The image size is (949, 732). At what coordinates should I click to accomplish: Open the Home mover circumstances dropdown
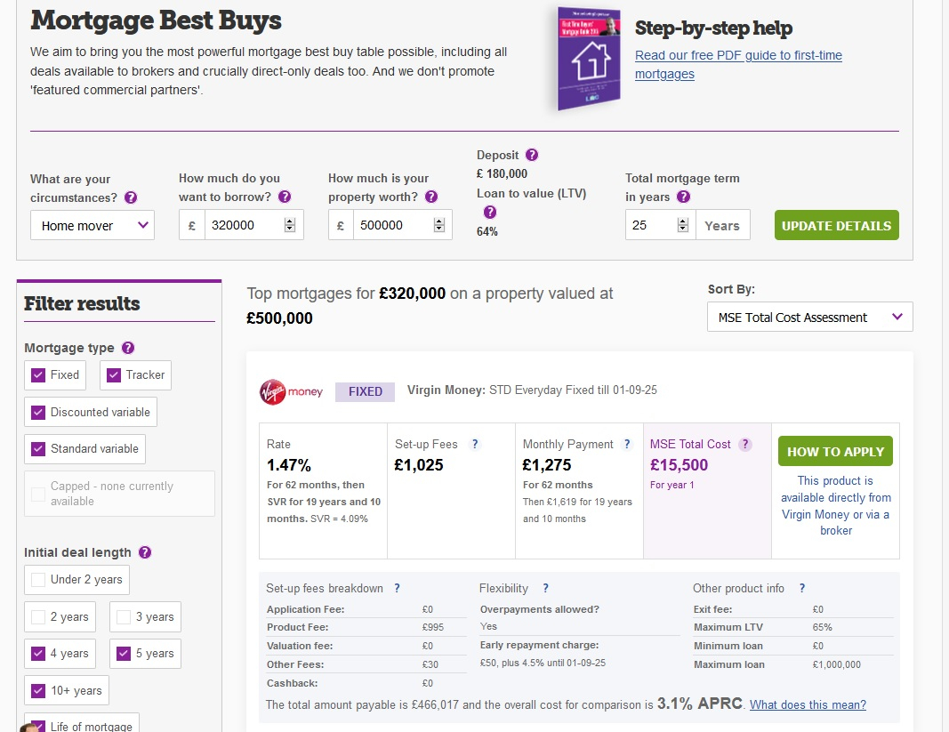(92, 226)
